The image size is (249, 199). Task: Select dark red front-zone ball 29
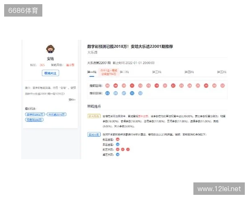[x=206, y=86]
